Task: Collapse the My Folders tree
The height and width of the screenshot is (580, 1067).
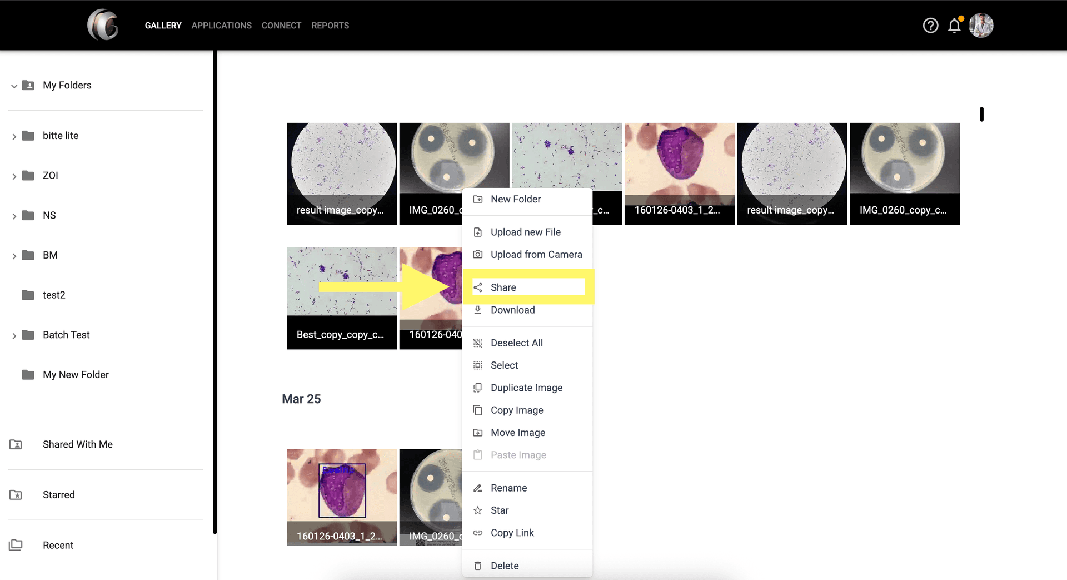Action: click(14, 86)
